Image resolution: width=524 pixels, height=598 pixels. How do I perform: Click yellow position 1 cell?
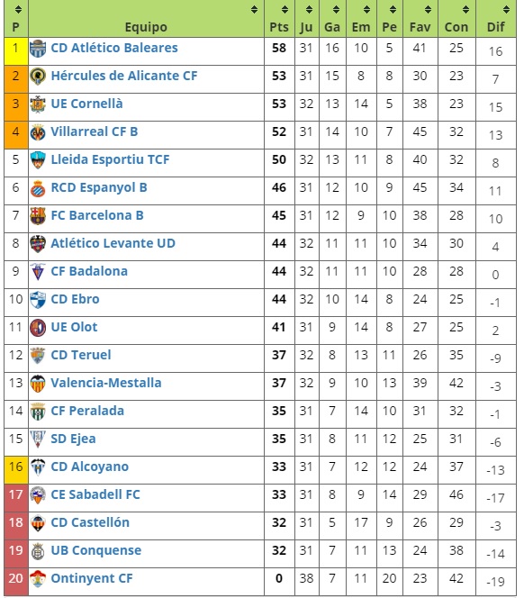[16, 51]
